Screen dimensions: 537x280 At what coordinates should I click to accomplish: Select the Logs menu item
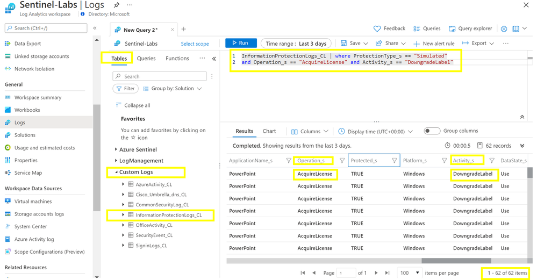[x=46, y=122]
